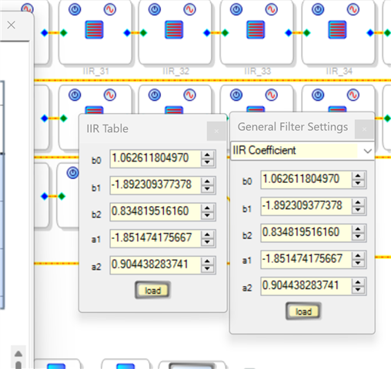Click the a2 field in IIR Table

[x=155, y=264]
